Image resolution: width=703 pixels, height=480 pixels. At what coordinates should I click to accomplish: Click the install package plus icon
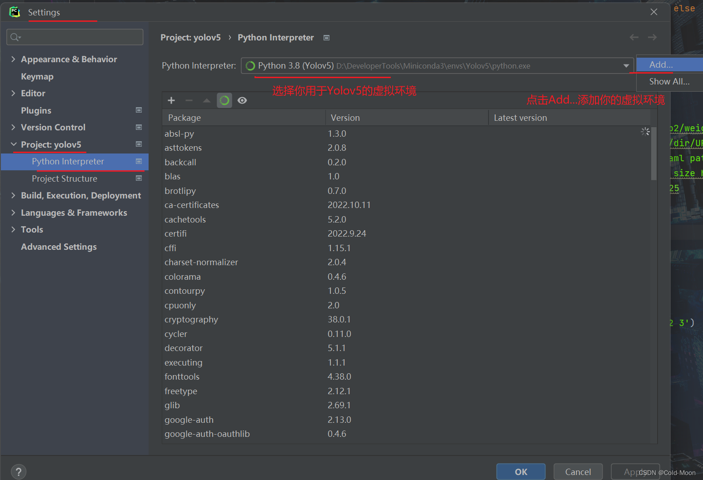click(x=171, y=100)
